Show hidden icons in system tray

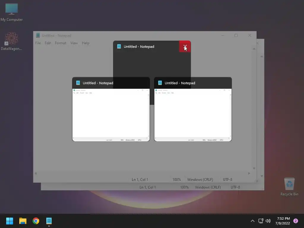coord(252,221)
